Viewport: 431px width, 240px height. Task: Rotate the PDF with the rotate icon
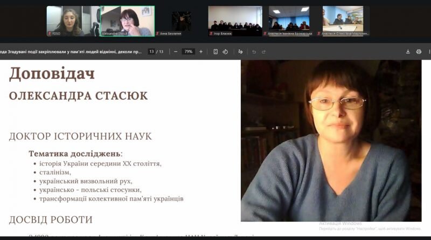(225, 51)
